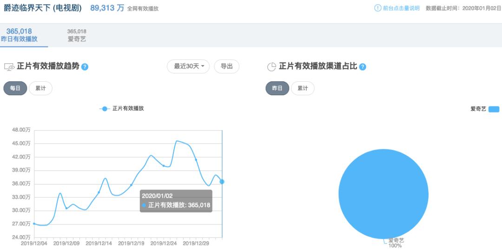The width and height of the screenshot is (502, 250).
Task: Toggle the 正片有效播放 line legend marker
Action: tap(105, 109)
